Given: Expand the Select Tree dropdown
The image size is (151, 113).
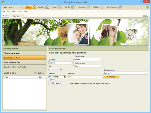Looking at the screenshot, I should coord(12,7).
